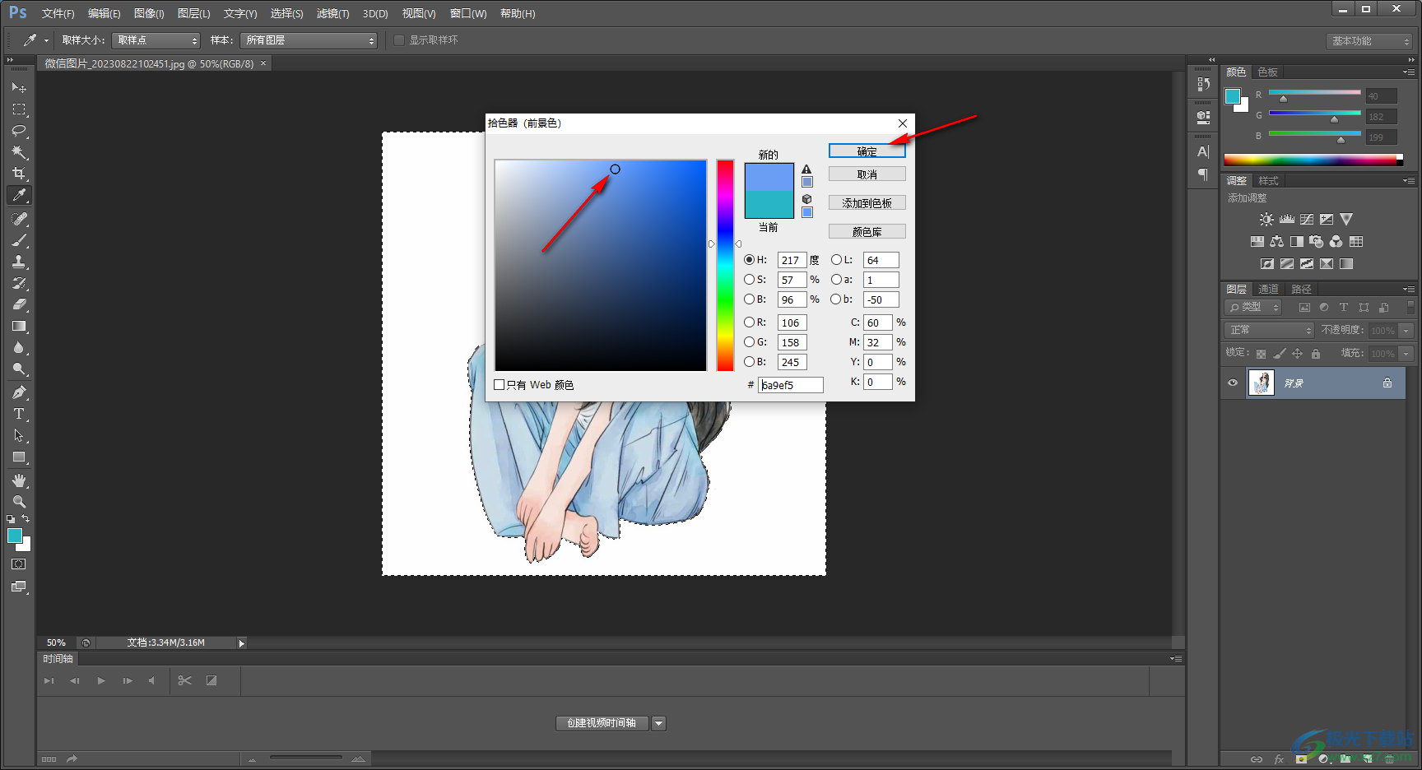Click the split at playhead scissors icon

[184, 680]
